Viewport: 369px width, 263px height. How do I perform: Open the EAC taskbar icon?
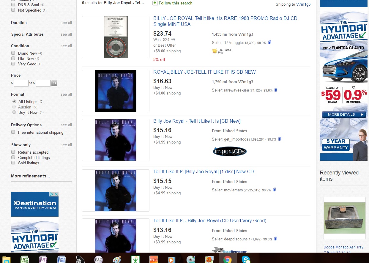98,259
